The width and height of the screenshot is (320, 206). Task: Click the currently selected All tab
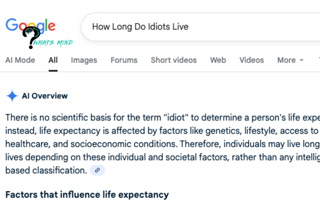[52, 60]
